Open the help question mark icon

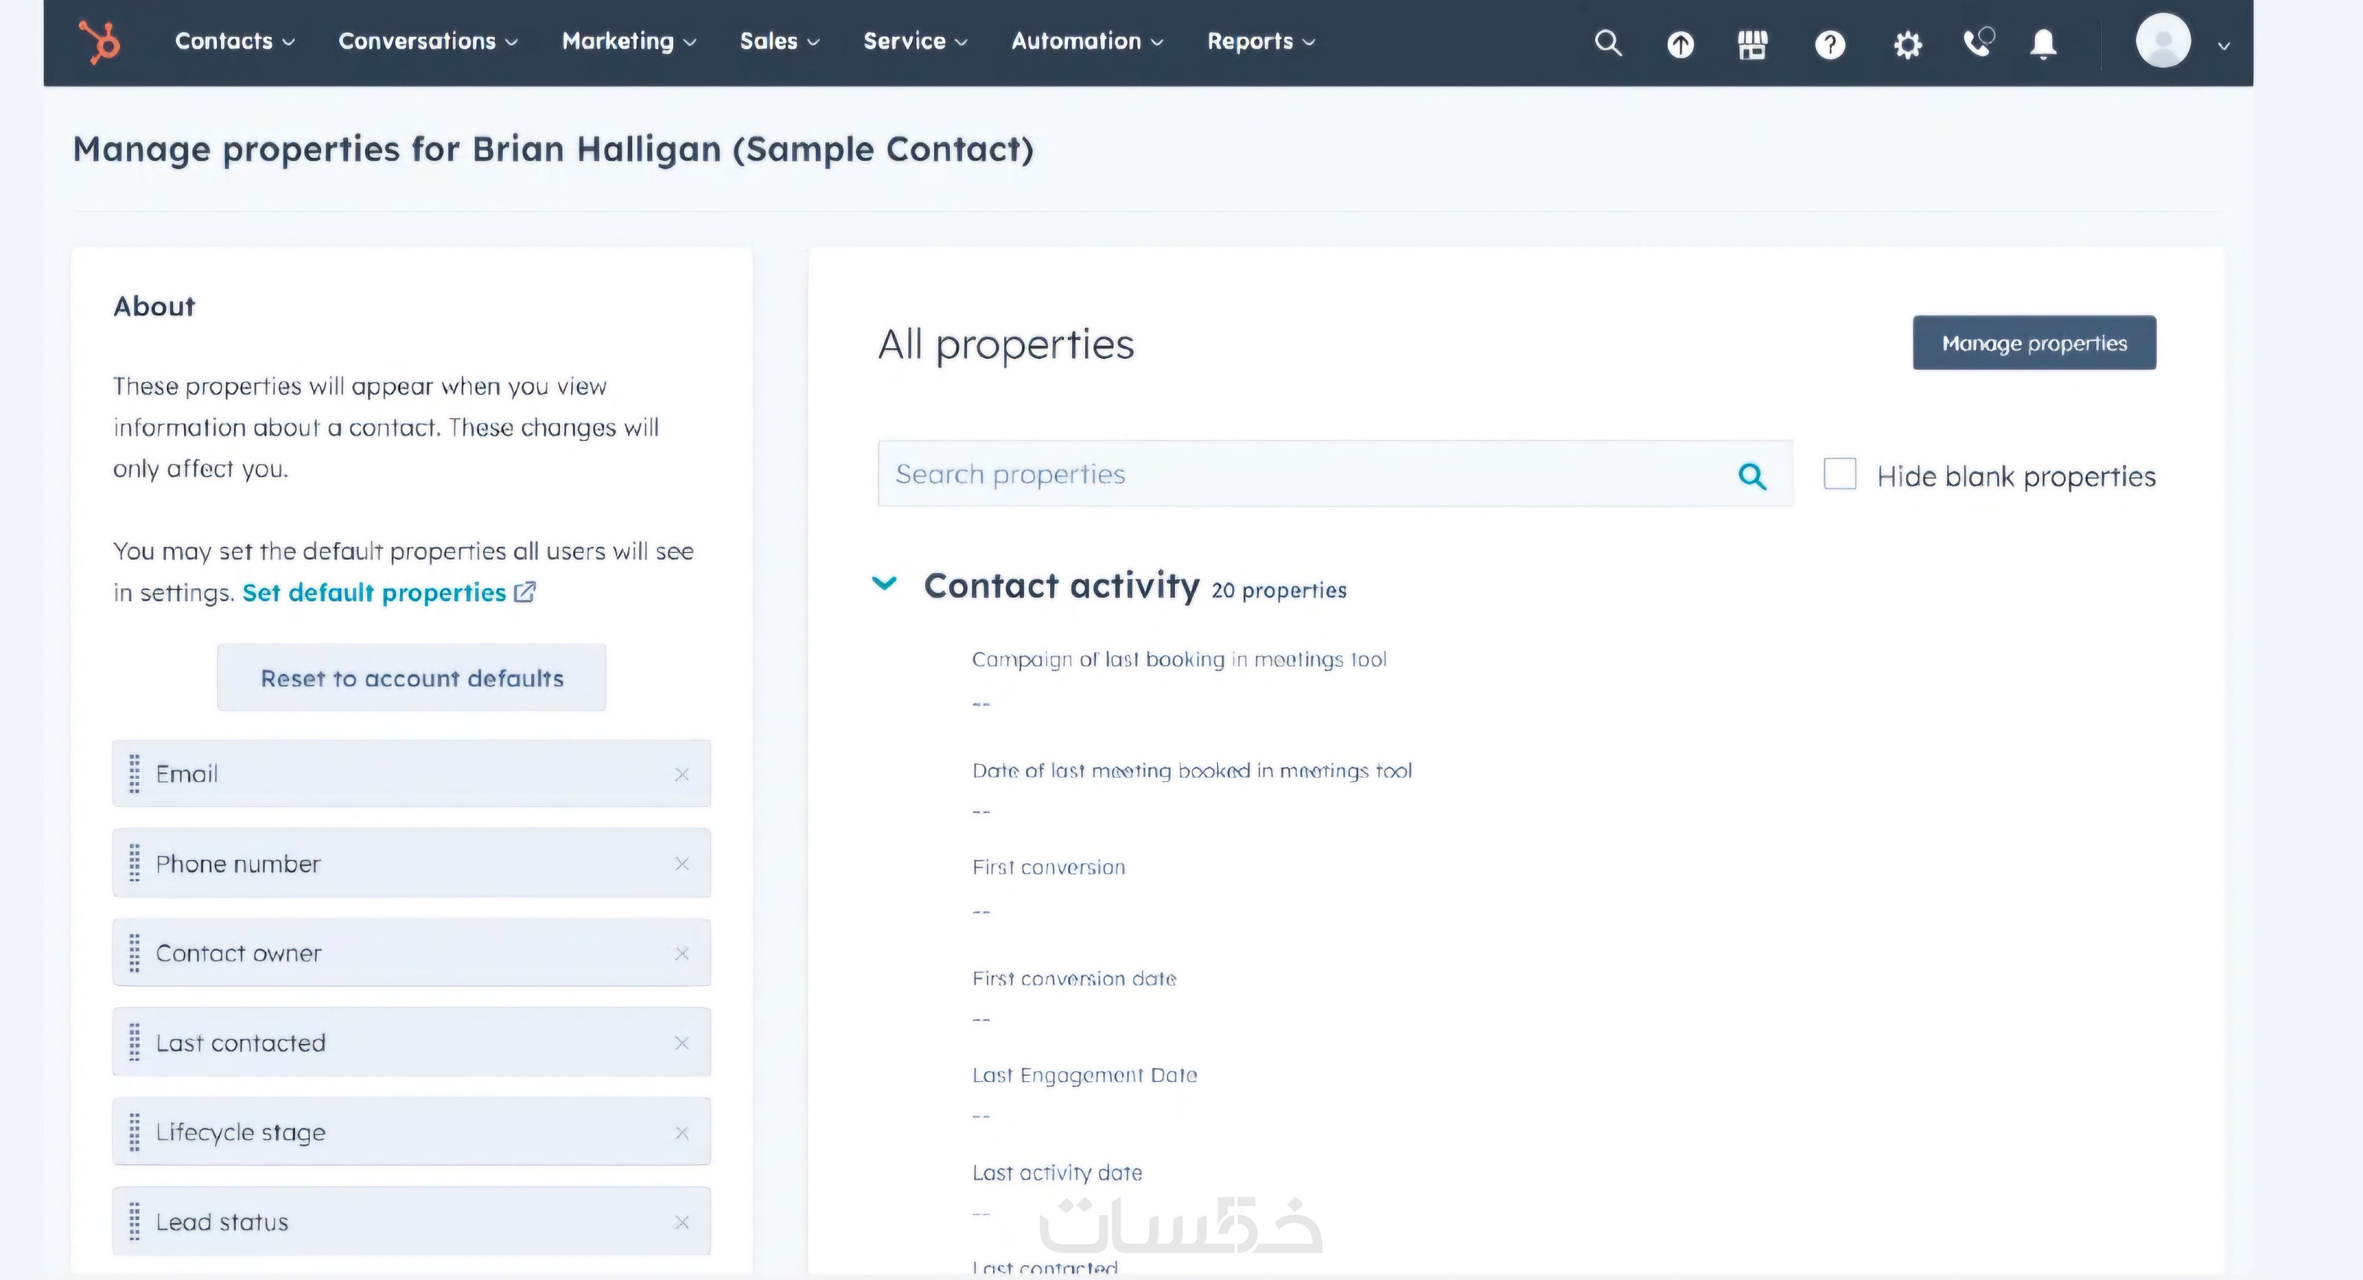point(1829,44)
